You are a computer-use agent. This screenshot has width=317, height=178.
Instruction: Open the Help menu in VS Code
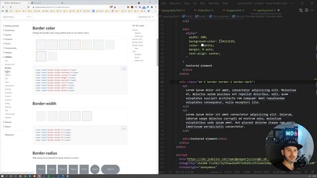pos(225,3)
